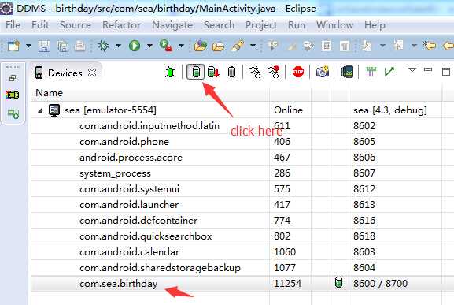Click the Start Method Profiling icon
The image size is (454, 305).
[x=274, y=72]
